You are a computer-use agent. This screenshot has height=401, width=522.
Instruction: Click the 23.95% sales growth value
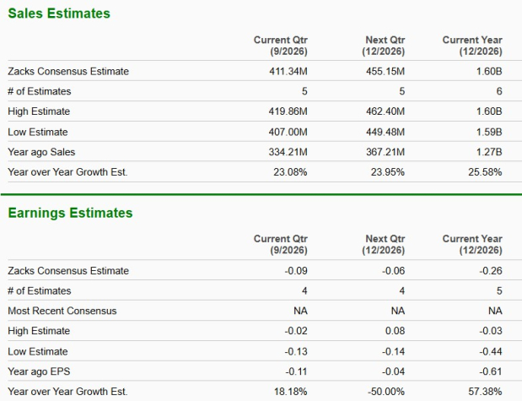388,172
